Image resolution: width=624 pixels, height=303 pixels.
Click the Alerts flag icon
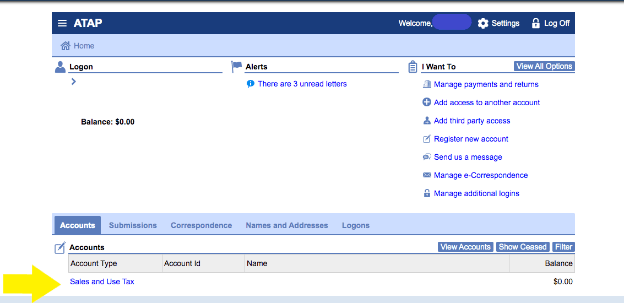coord(237,67)
